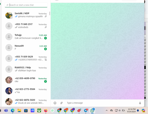
Task: Open Firefox from taskbar
Action: point(46,110)
